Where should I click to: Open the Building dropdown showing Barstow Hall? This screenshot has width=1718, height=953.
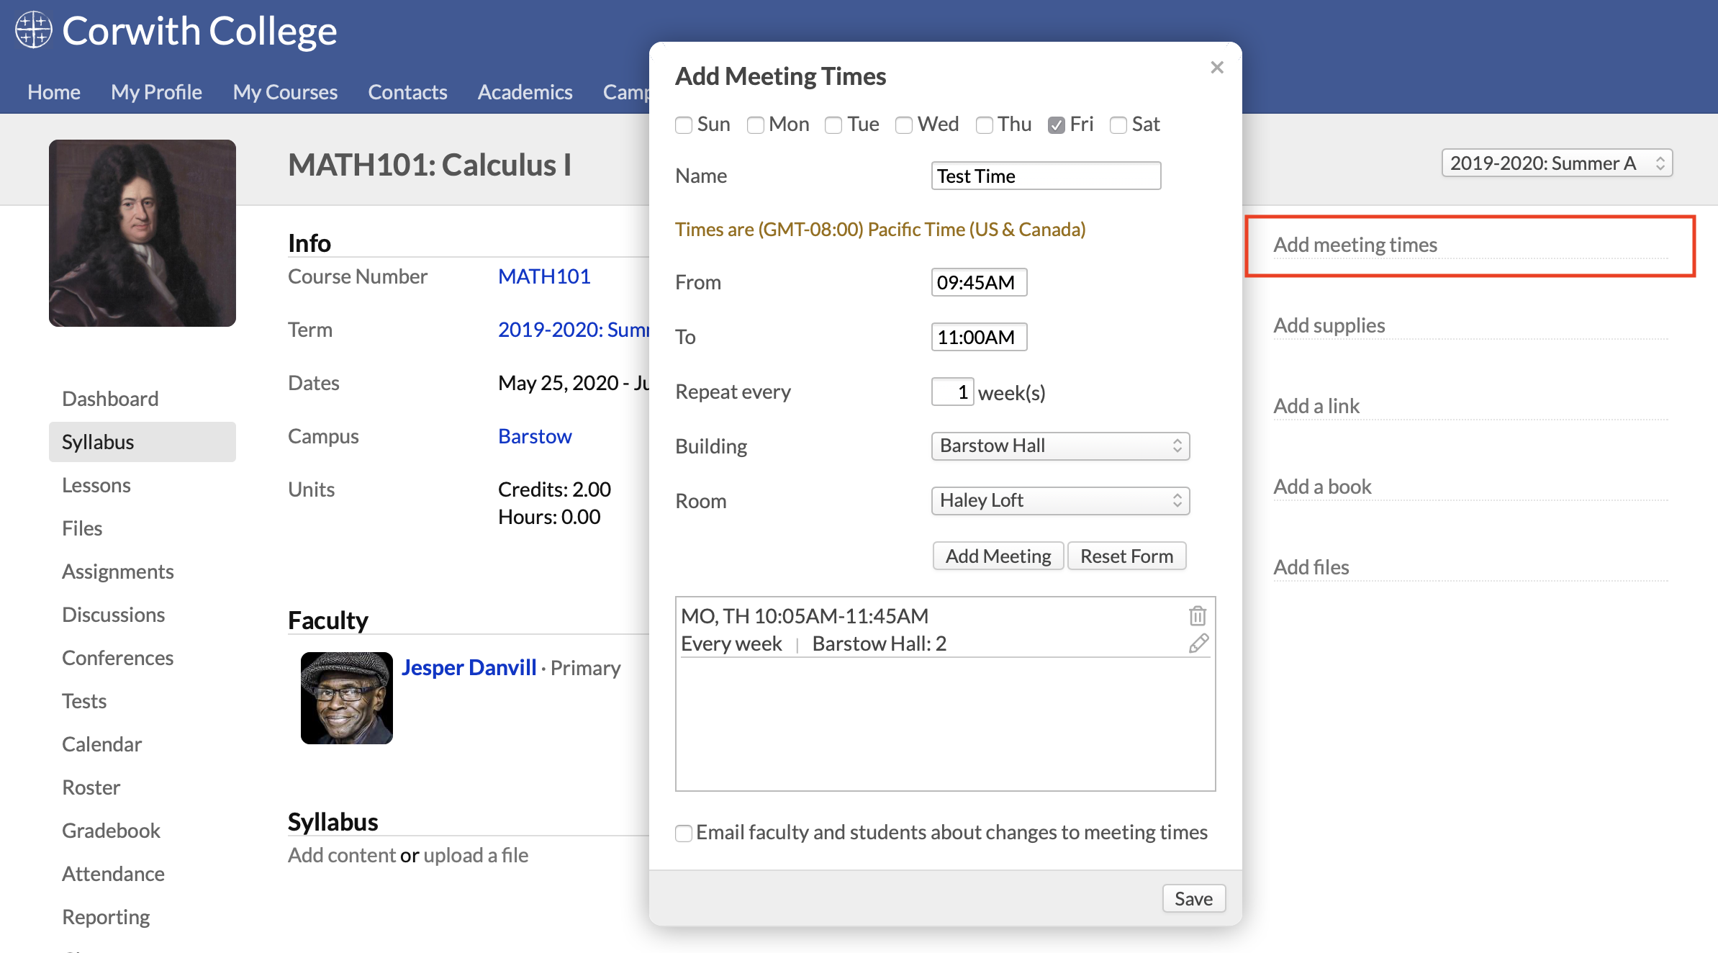pos(1059,446)
